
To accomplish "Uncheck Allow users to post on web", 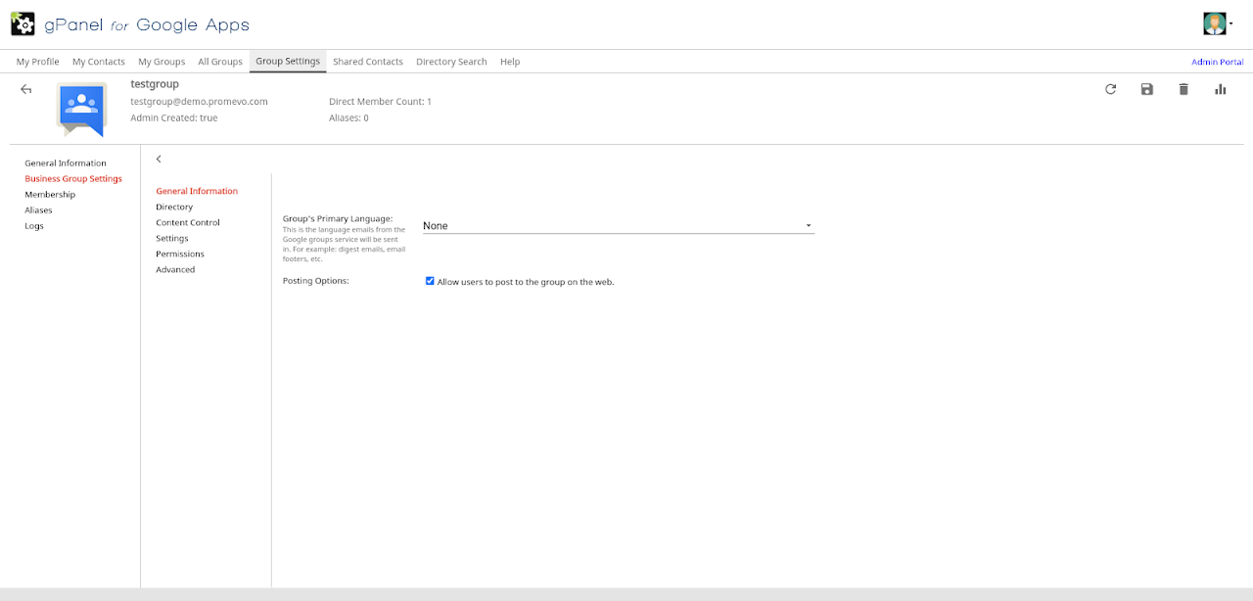I will tap(430, 281).
